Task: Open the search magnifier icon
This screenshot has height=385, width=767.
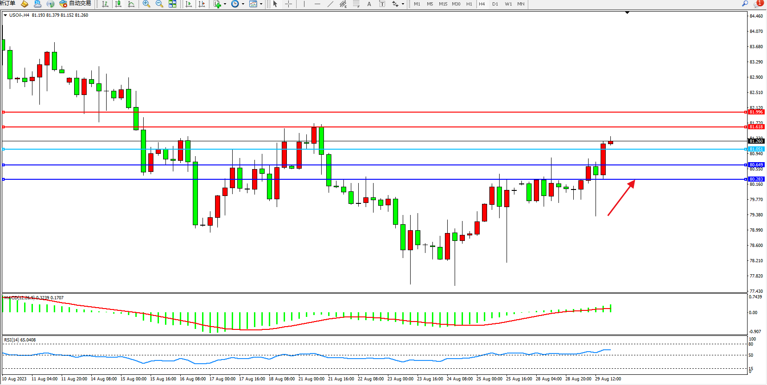Action: click(745, 4)
